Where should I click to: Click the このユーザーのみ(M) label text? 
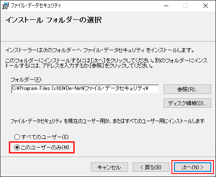[x=45, y=147]
